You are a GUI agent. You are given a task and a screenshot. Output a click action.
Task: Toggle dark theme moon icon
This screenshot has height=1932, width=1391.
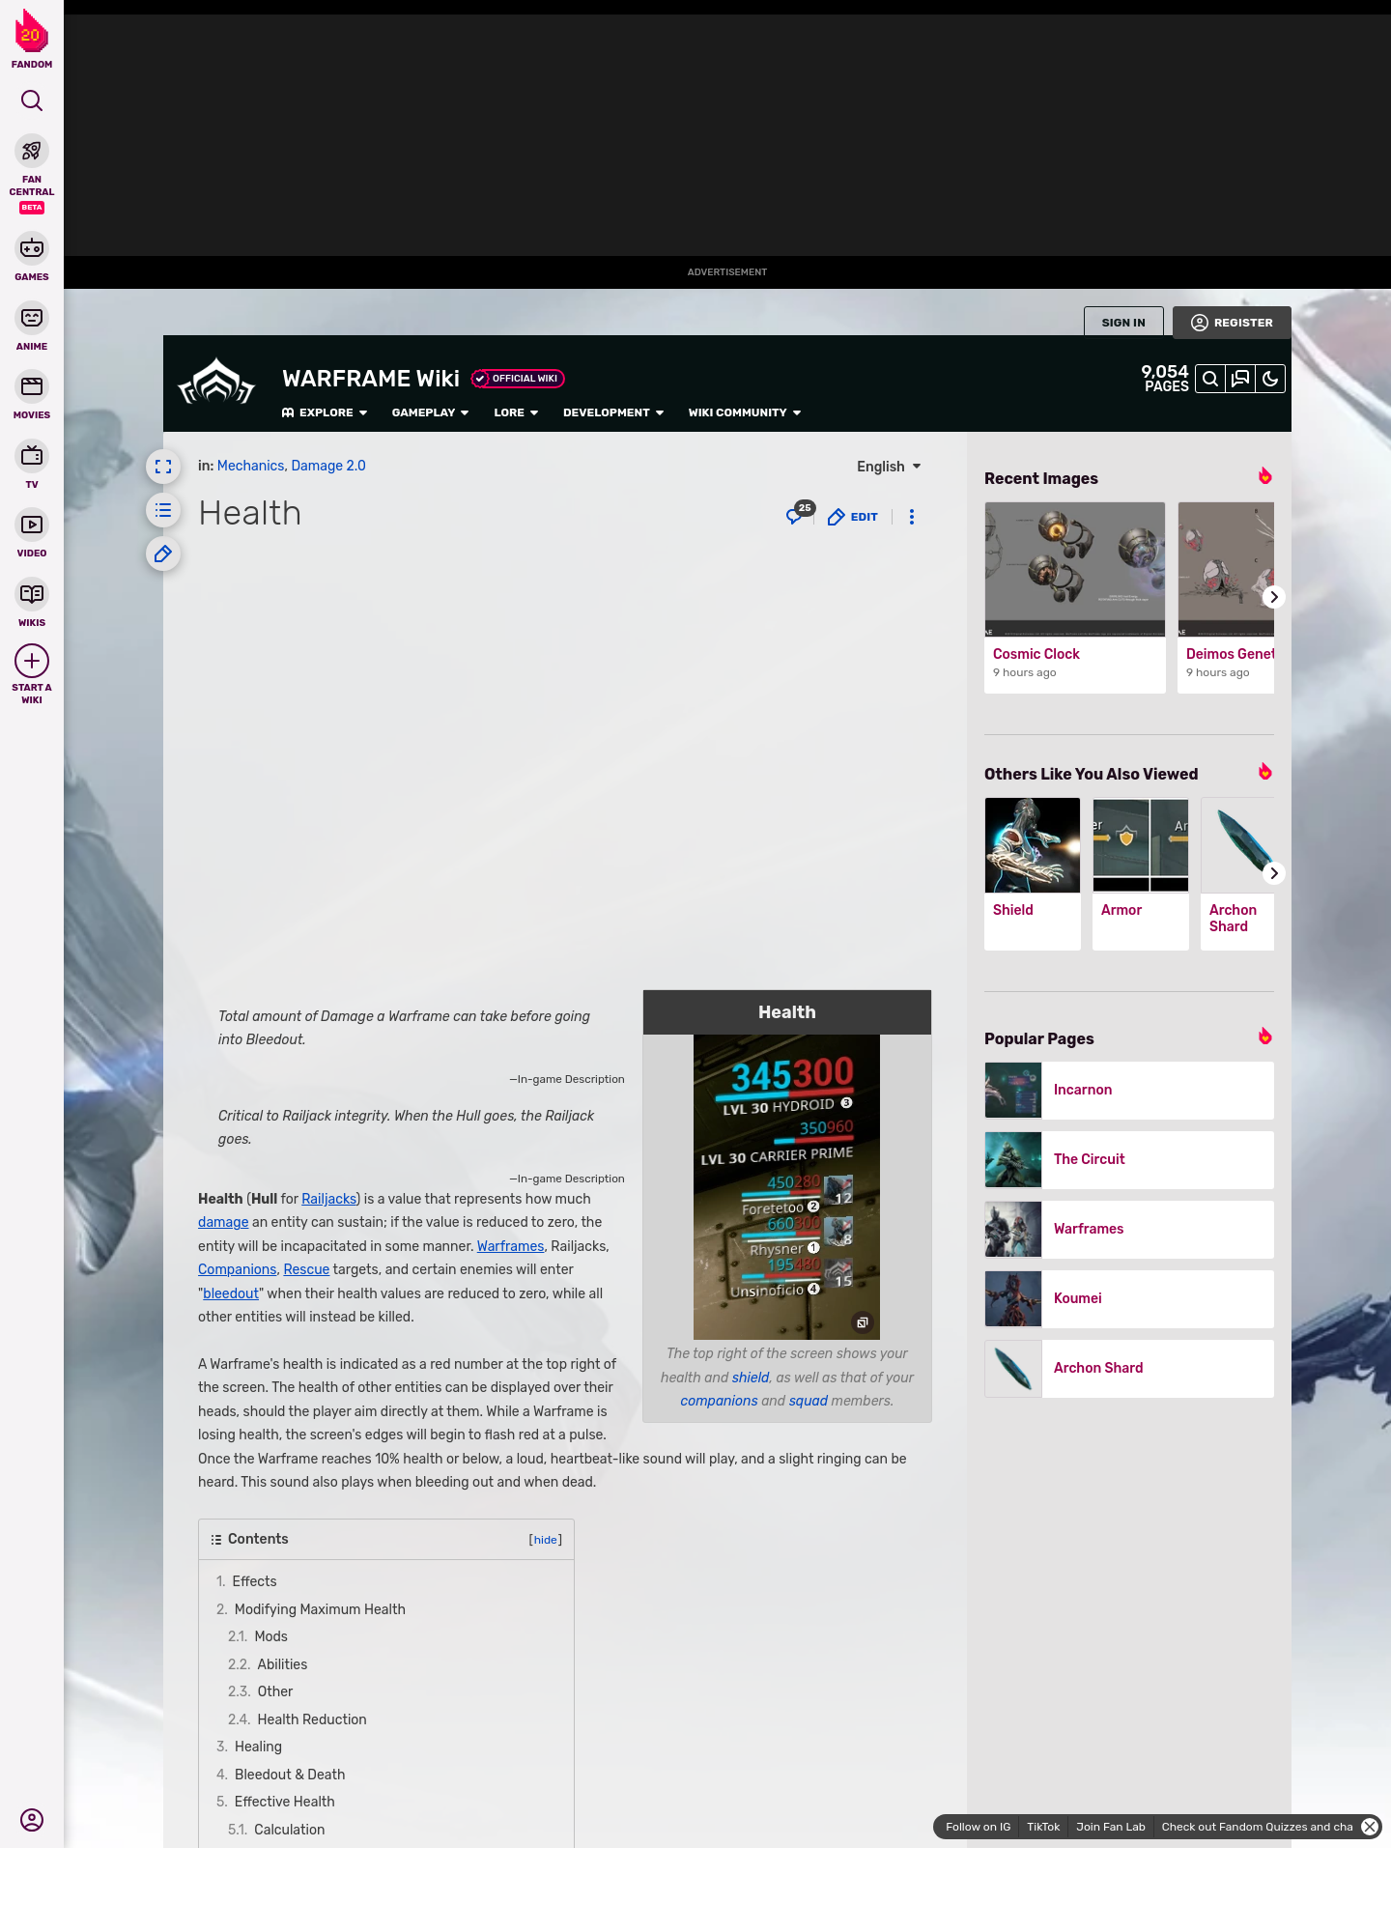click(1270, 379)
